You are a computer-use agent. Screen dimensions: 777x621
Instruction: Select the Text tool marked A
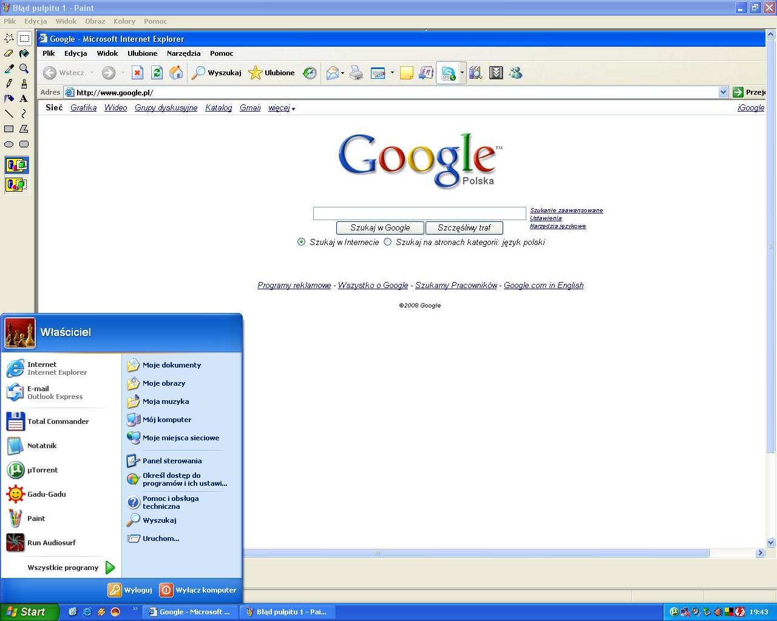click(x=24, y=98)
